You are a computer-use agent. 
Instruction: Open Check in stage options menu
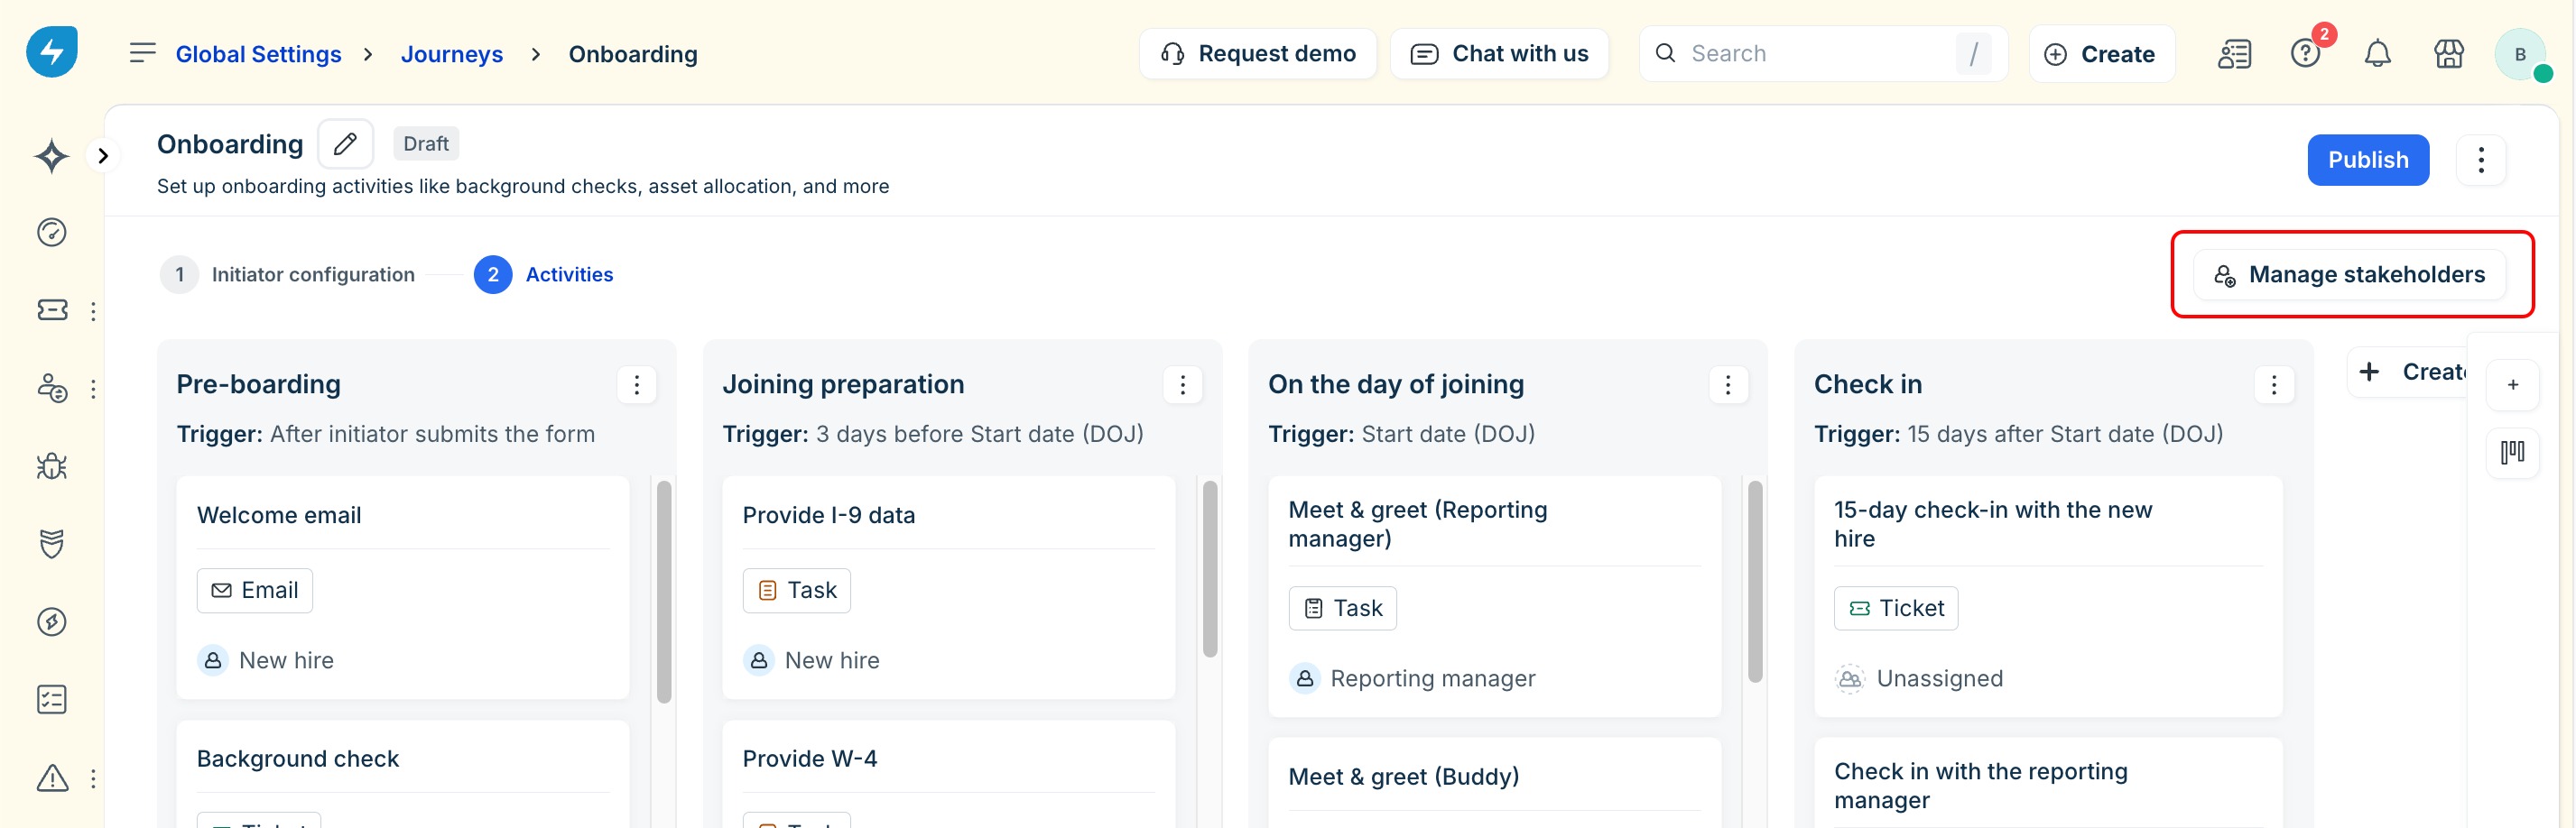point(2273,384)
